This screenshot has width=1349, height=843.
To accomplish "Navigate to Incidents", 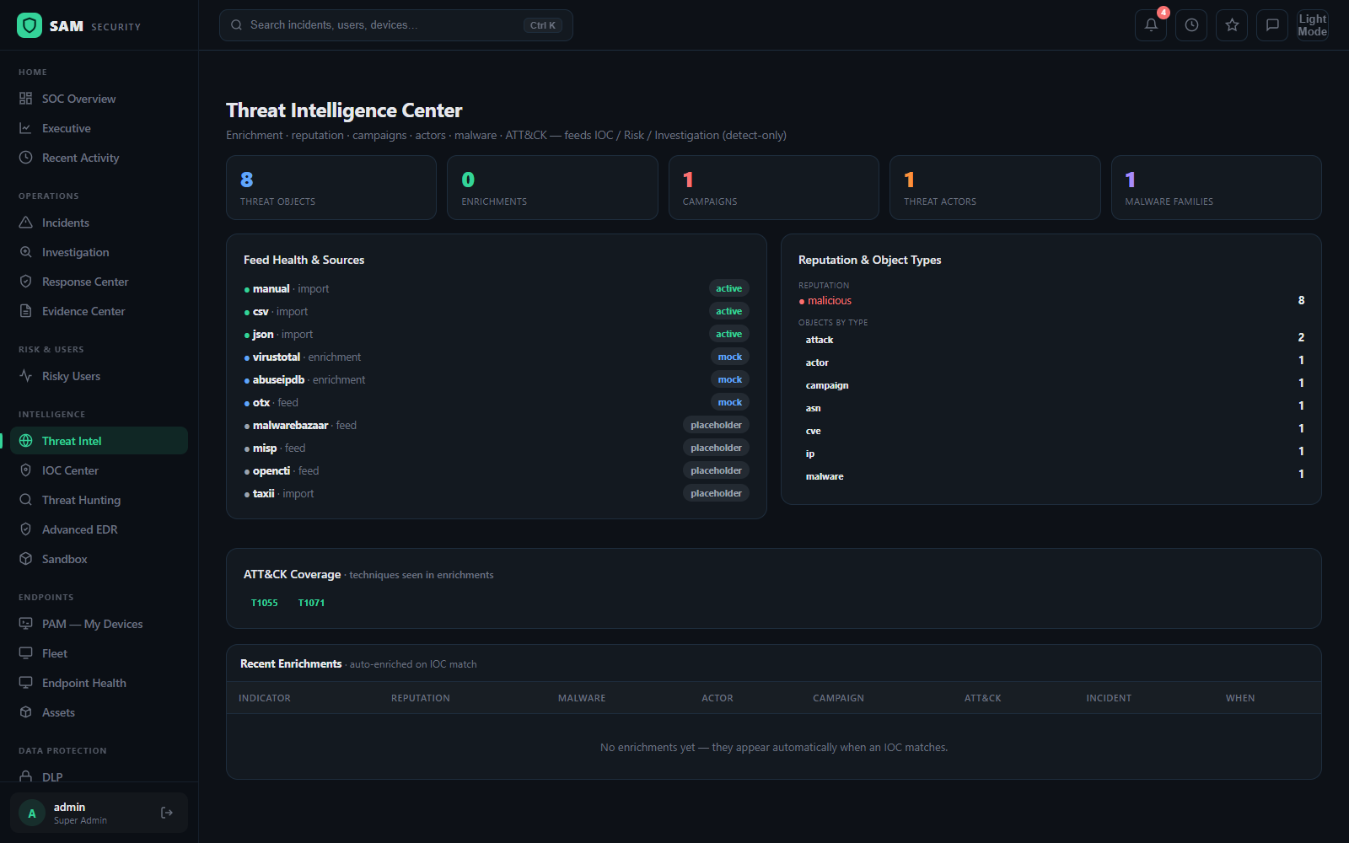I will click(99, 223).
